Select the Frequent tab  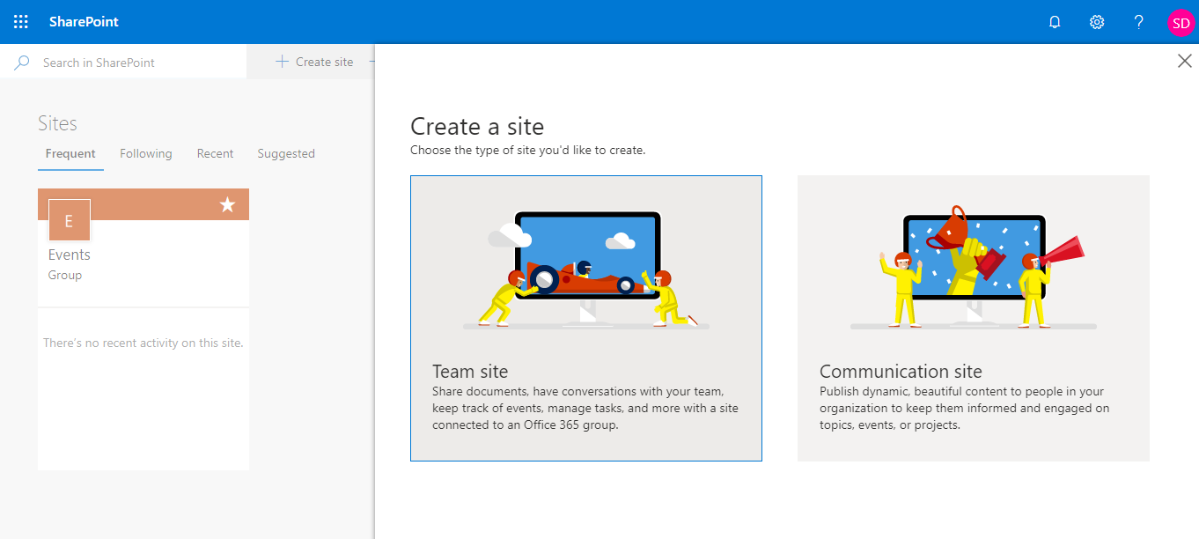pyautogui.click(x=70, y=153)
